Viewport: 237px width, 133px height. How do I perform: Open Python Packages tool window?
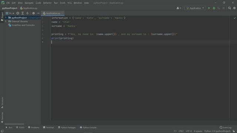(67, 127)
